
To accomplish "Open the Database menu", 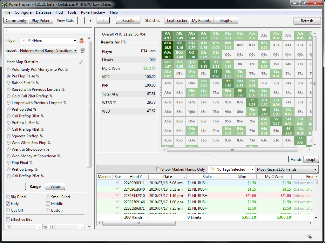I will [x=44, y=12].
